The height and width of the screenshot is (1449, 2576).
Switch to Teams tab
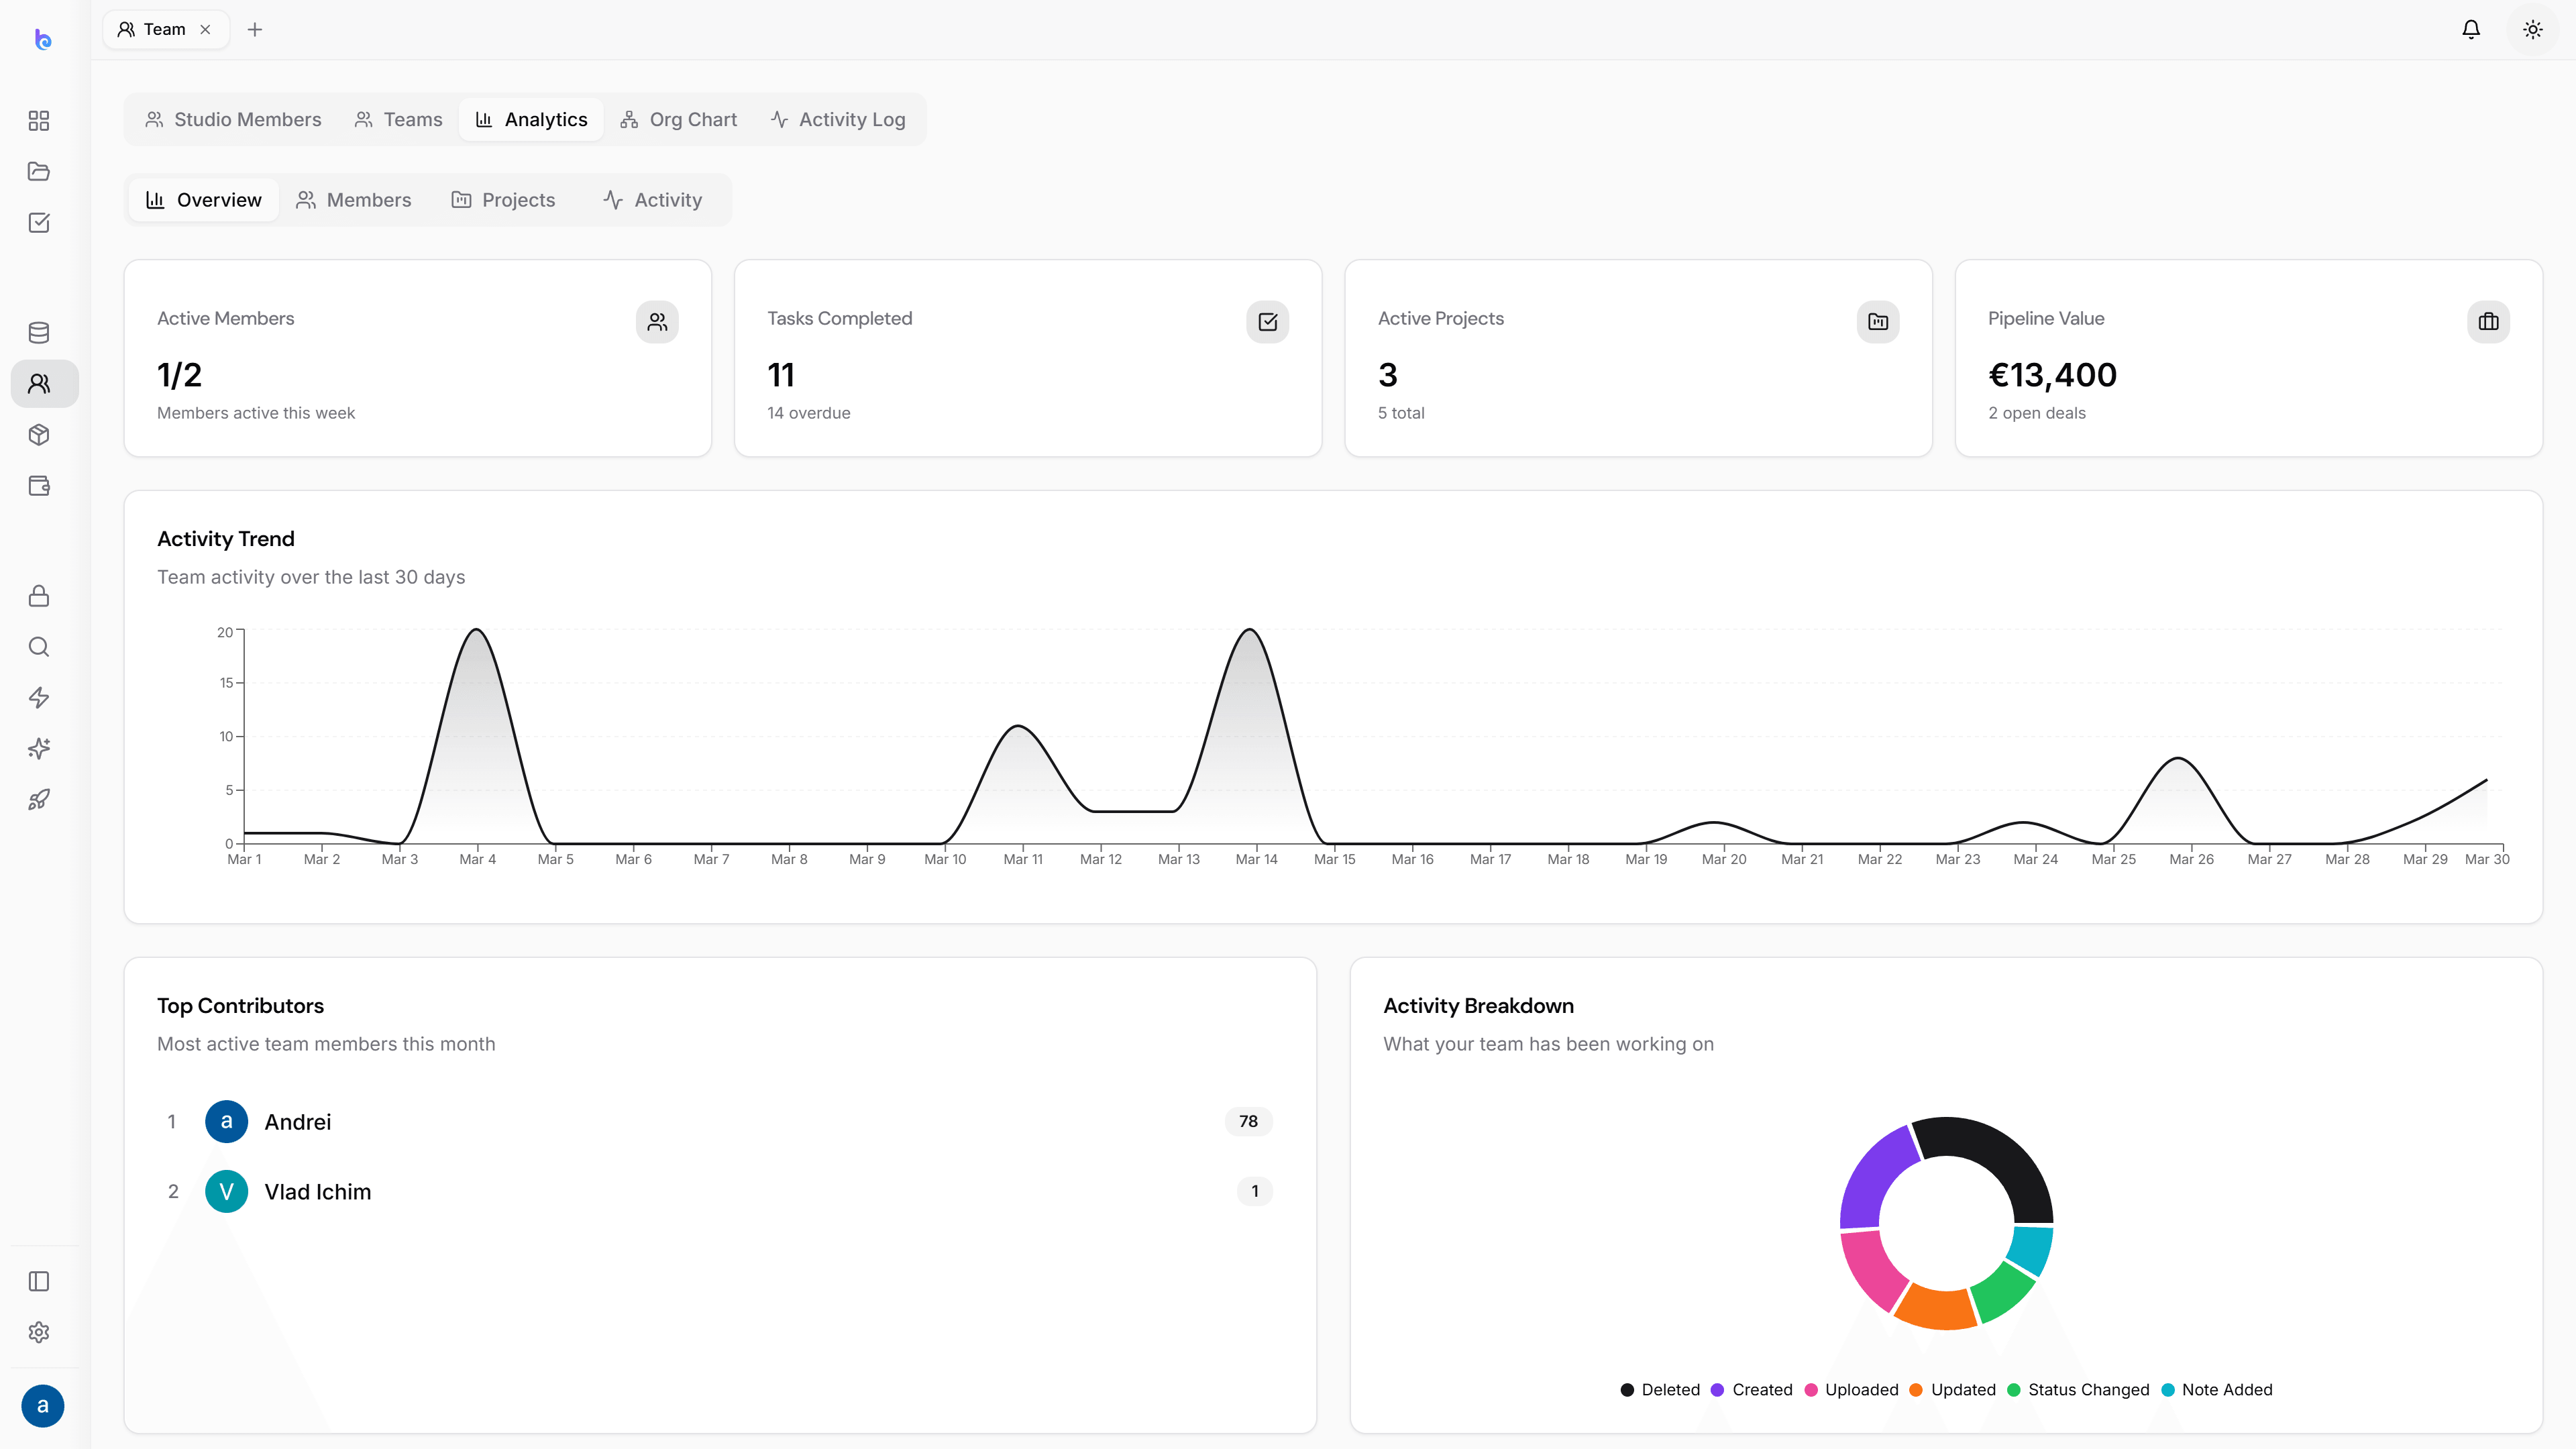(x=398, y=120)
